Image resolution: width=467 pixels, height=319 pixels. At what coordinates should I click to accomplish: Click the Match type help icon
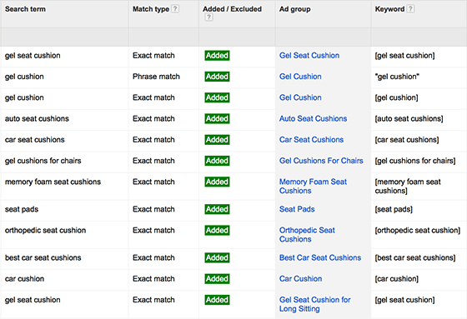[175, 9]
